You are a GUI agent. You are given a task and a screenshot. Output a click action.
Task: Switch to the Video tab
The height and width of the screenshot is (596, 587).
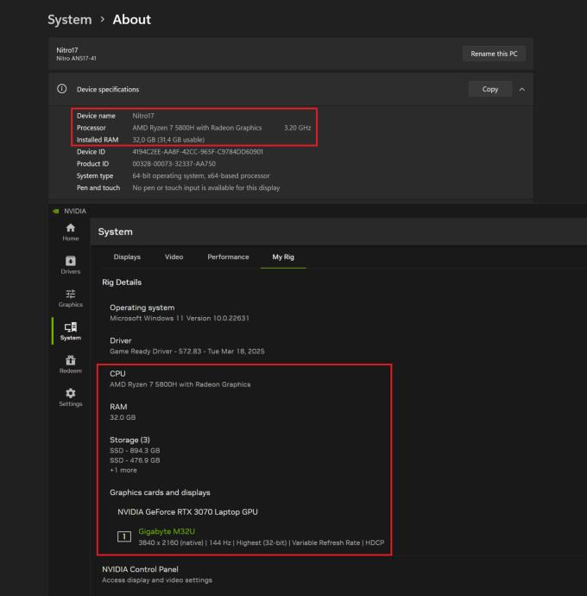click(174, 257)
